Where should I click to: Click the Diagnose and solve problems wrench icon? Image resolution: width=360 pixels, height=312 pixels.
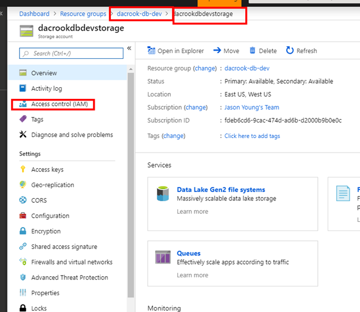tap(22, 134)
